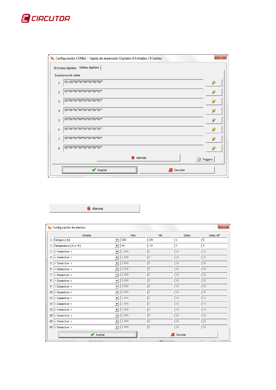Switch to the Entradas digitales tab

pos(65,68)
